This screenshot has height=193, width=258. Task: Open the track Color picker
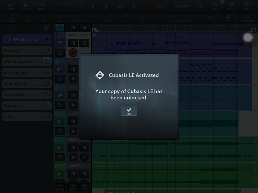[x=27, y=117]
